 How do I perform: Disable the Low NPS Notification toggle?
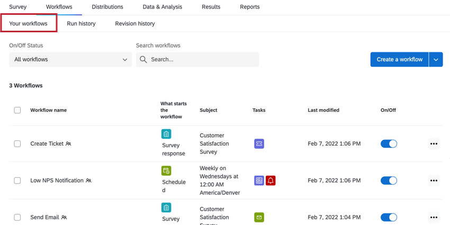click(x=389, y=181)
